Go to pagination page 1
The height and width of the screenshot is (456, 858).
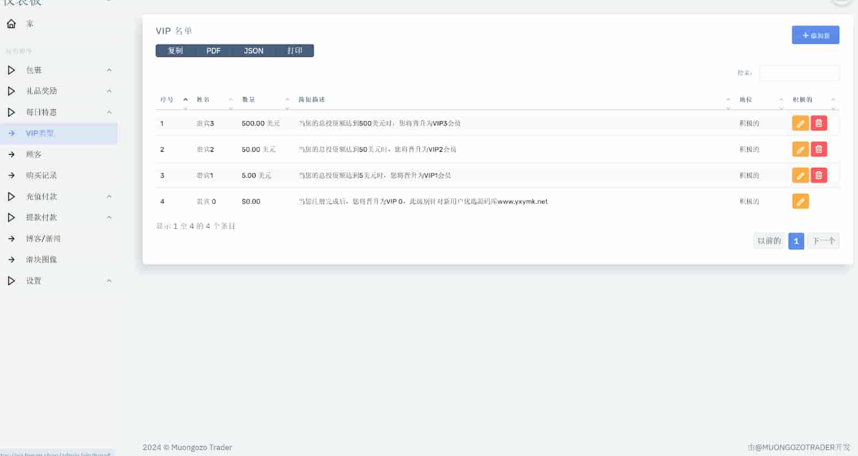796,241
